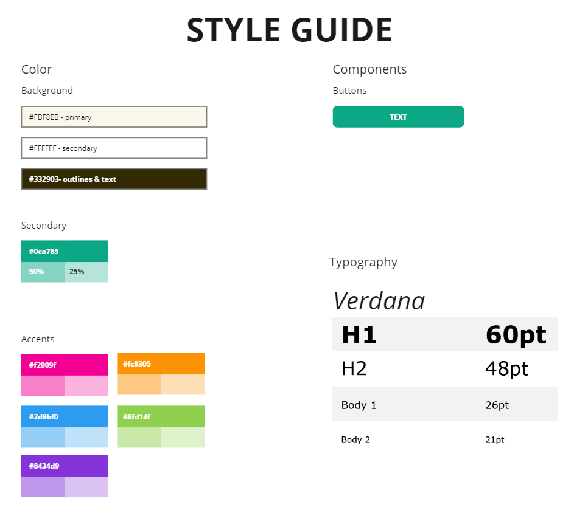This screenshot has height=513, width=574.
Task: Choose the lime #8fd14f accent swatch
Action: (x=161, y=416)
